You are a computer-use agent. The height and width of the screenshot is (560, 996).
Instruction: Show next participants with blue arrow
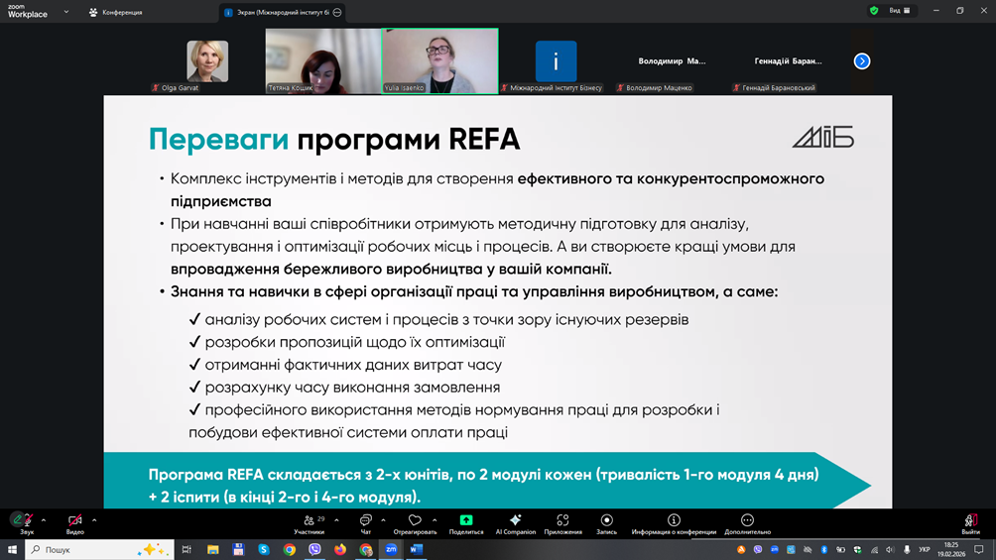pyautogui.click(x=862, y=61)
